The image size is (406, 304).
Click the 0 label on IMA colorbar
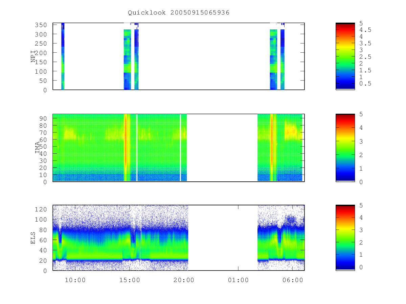coord(361,182)
